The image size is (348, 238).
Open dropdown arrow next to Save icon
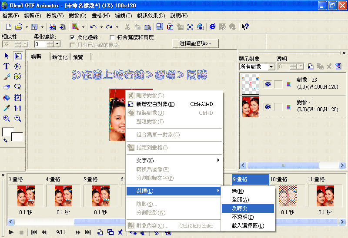pyautogui.click(x=42, y=27)
